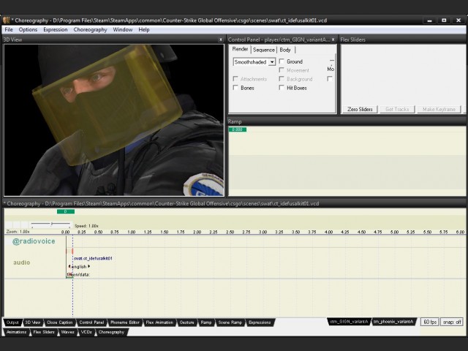Switch to the Expressions tab
The width and height of the screenshot is (468, 351).
(260, 322)
